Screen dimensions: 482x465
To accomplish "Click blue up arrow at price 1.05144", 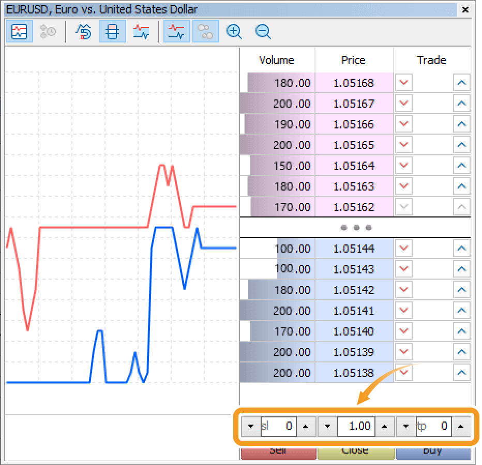I will [462, 249].
